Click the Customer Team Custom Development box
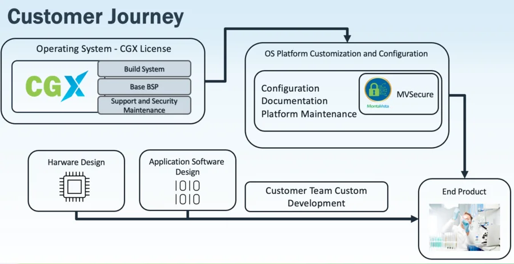Image resolution: width=514 pixels, height=264 pixels. [316, 197]
